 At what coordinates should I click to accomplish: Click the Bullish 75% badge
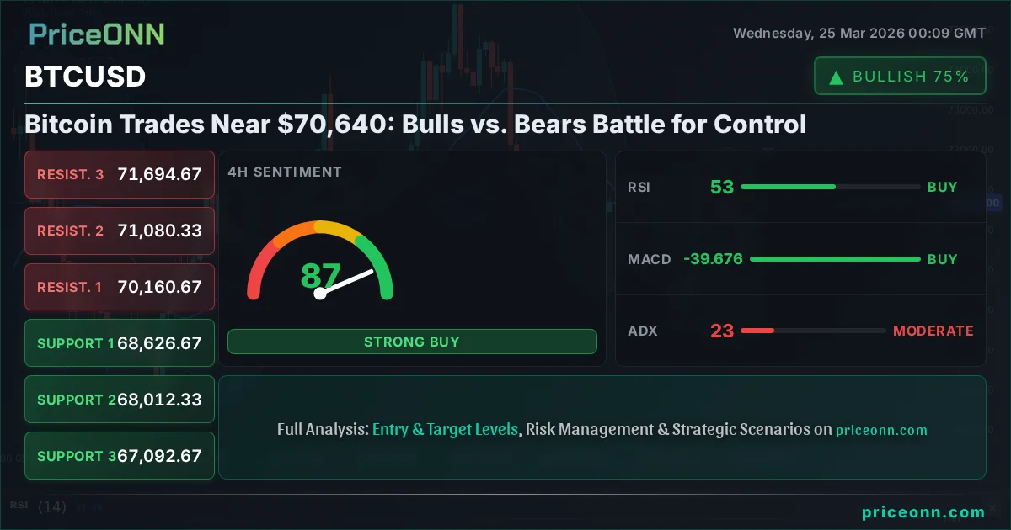(900, 77)
